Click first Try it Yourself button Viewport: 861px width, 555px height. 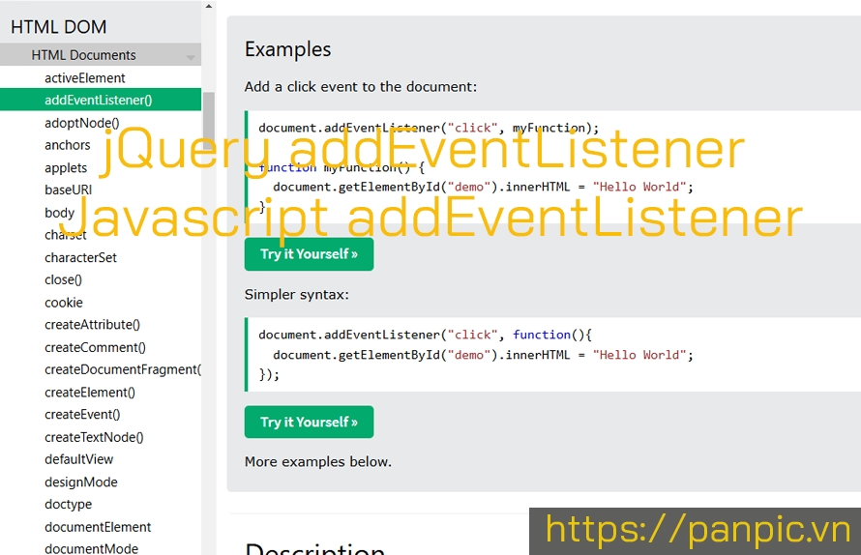[x=310, y=254]
